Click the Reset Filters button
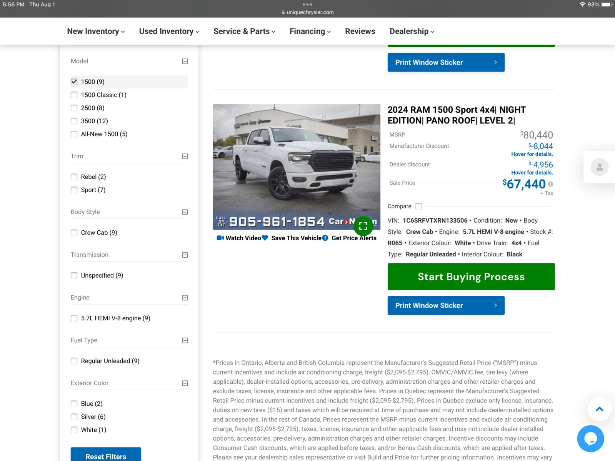This screenshot has height=461, width=615. click(x=106, y=454)
